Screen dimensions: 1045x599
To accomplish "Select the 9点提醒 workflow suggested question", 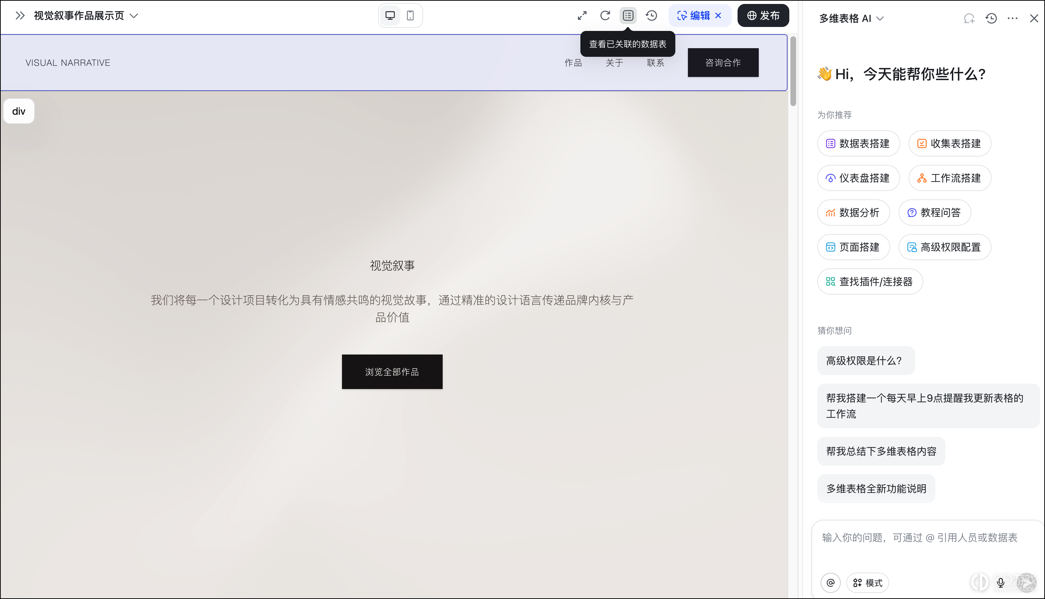I will tap(928, 406).
